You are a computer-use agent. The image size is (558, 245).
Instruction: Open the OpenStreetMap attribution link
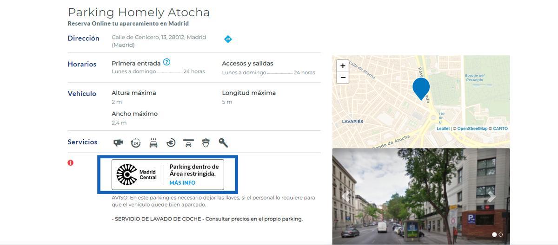pyautogui.click(x=472, y=129)
